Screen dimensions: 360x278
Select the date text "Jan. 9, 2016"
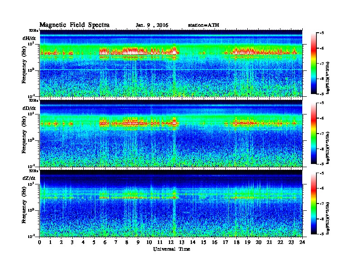click(x=152, y=25)
